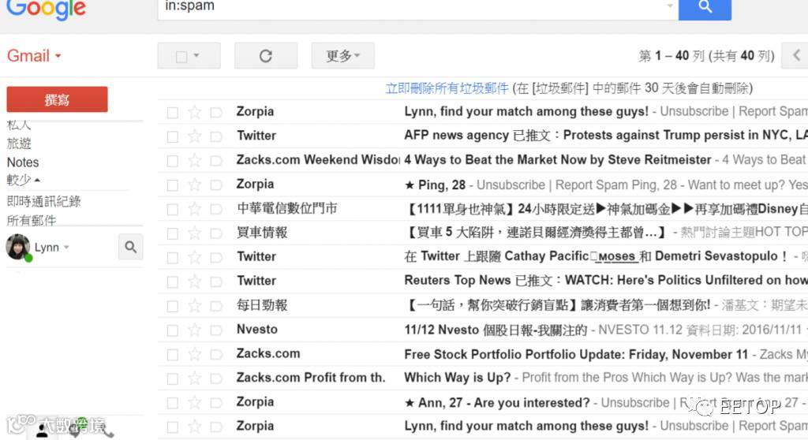Mark importance on 每日勁報 email
808x440 pixels.
tap(216, 306)
